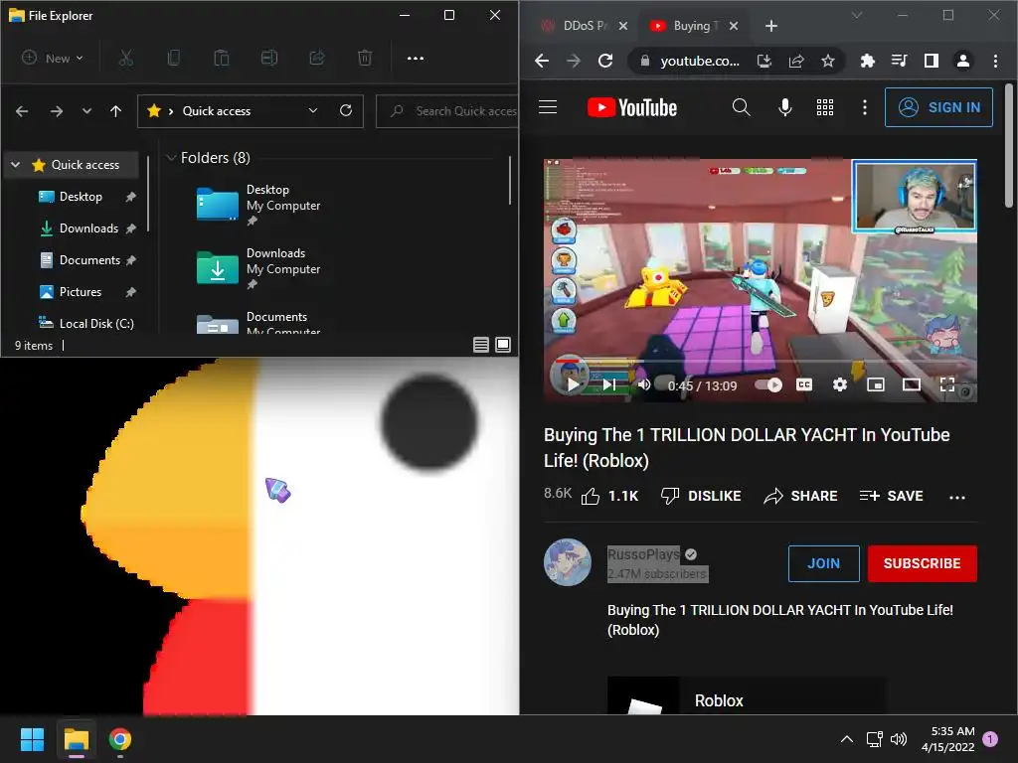Click the Copy icon in File Explorer toolbar
This screenshot has height=763, width=1018.
coord(173,59)
